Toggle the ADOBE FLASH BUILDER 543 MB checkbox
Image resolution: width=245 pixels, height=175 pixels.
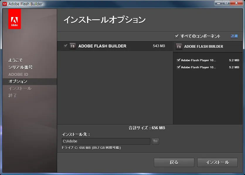point(65,46)
